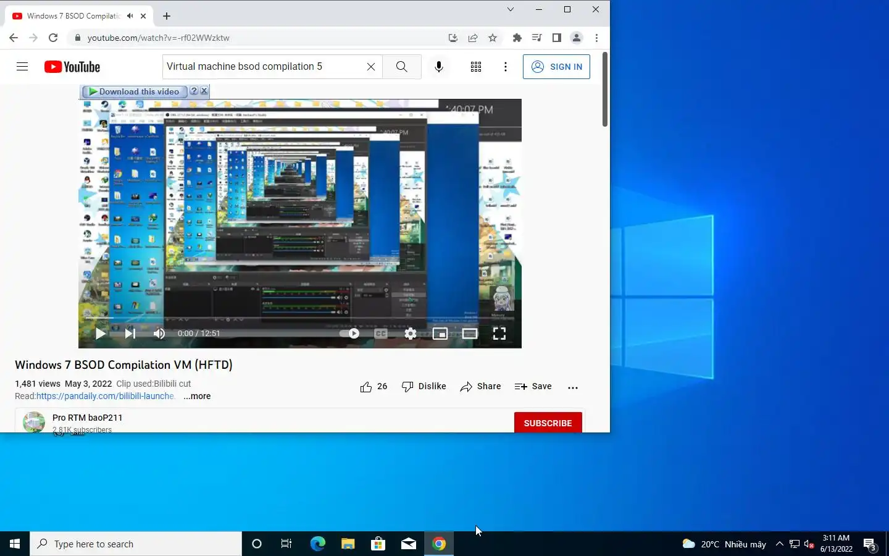The height and width of the screenshot is (556, 889).
Task: Open the Windows Start menu
Action: click(15, 544)
